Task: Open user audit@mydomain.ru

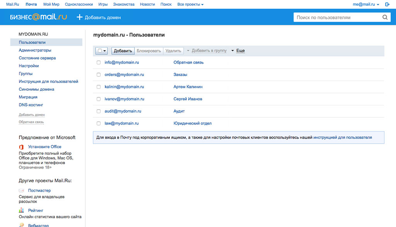Action: tap(123, 111)
